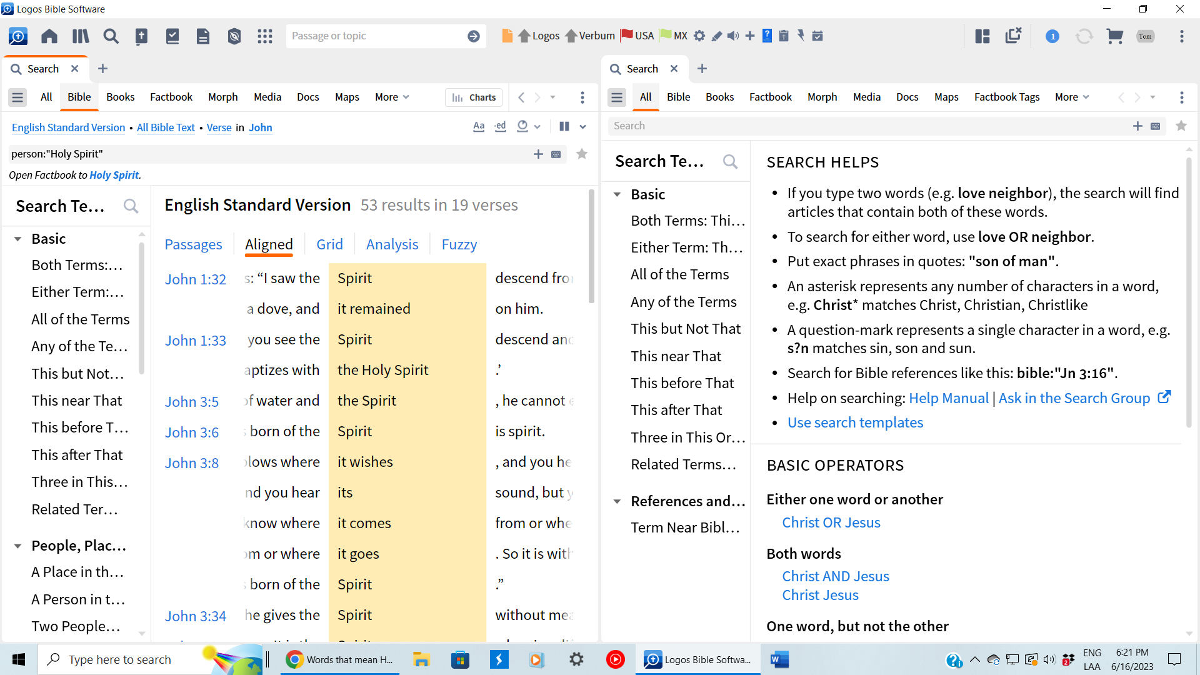Open the Charts button
Image resolution: width=1200 pixels, height=675 pixels.
[474, 97]
